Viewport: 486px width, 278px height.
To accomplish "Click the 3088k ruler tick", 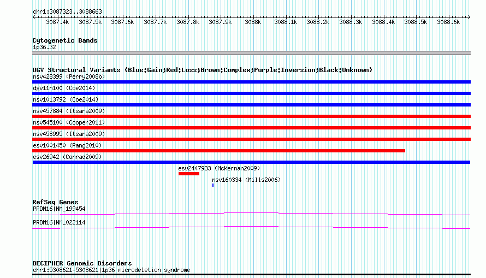I will [253, 22].
